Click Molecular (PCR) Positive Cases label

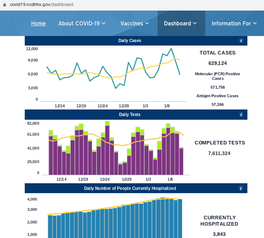[x=217, y=76]
